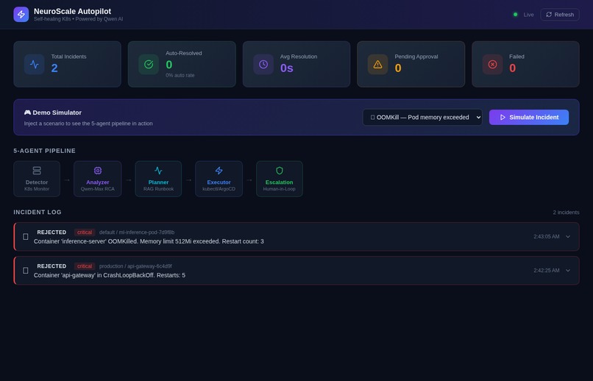Viewport: 593px width, 381px height.
Task: Click the REJECTED status on OOMKilled incident
Action: 52,232
